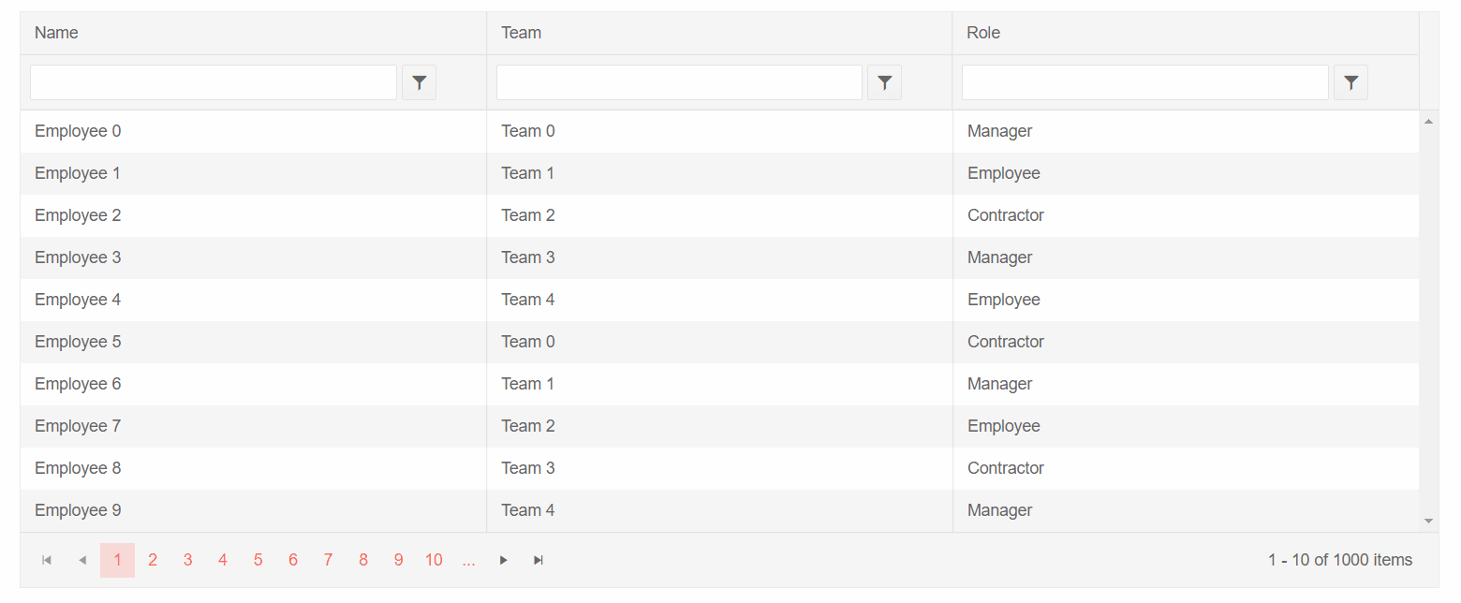Click Manager role in Employee 3 row
This screenshot has width=1461, height=603.
(1186, 257)
